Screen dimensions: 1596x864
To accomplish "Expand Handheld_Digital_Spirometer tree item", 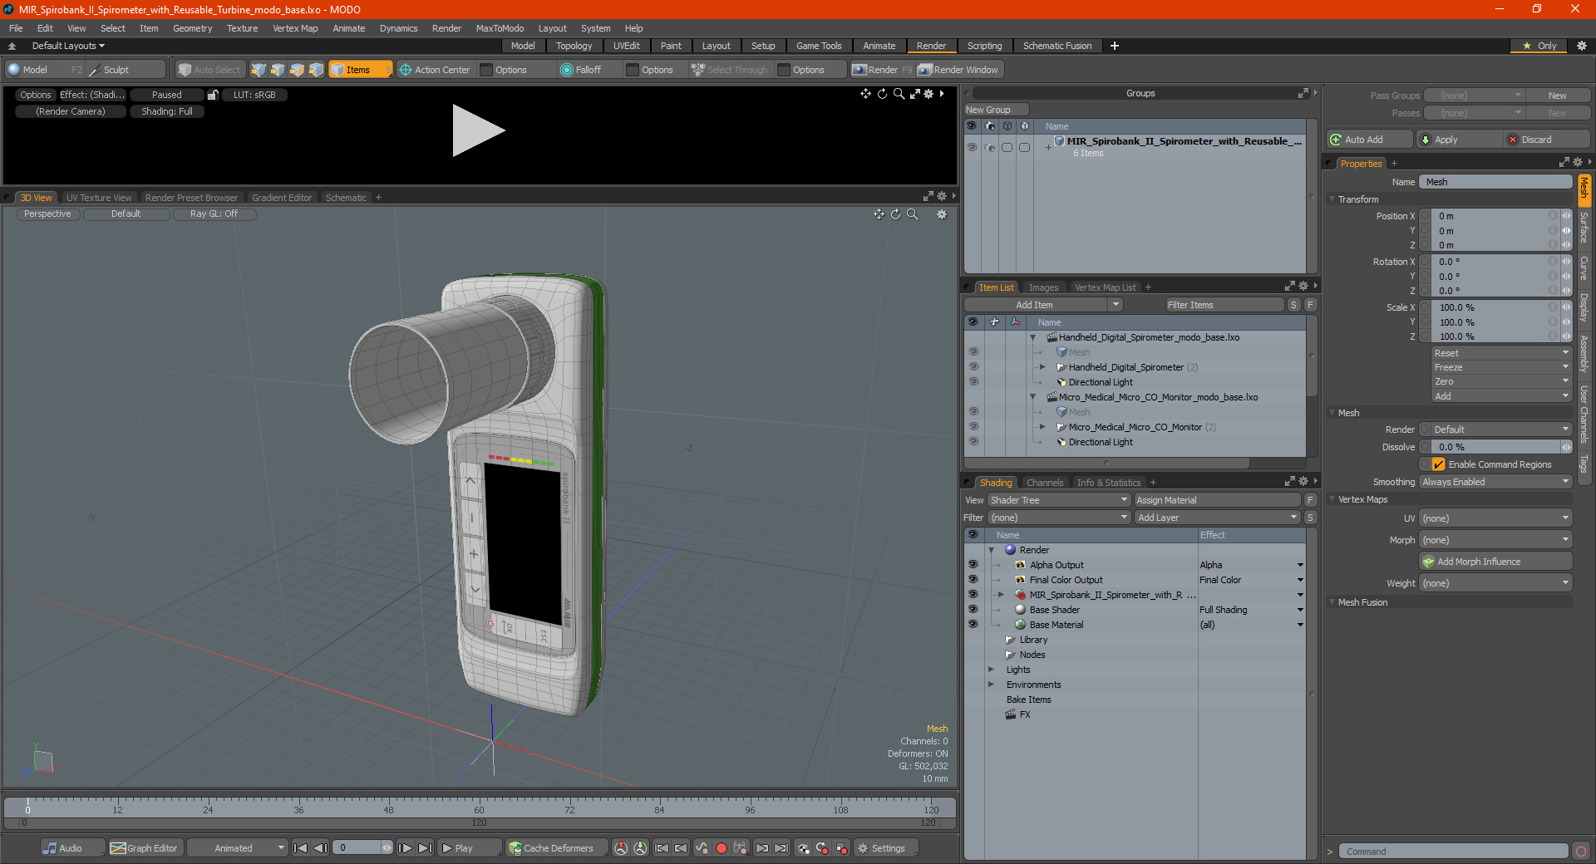I will [x=1042, y=367].
